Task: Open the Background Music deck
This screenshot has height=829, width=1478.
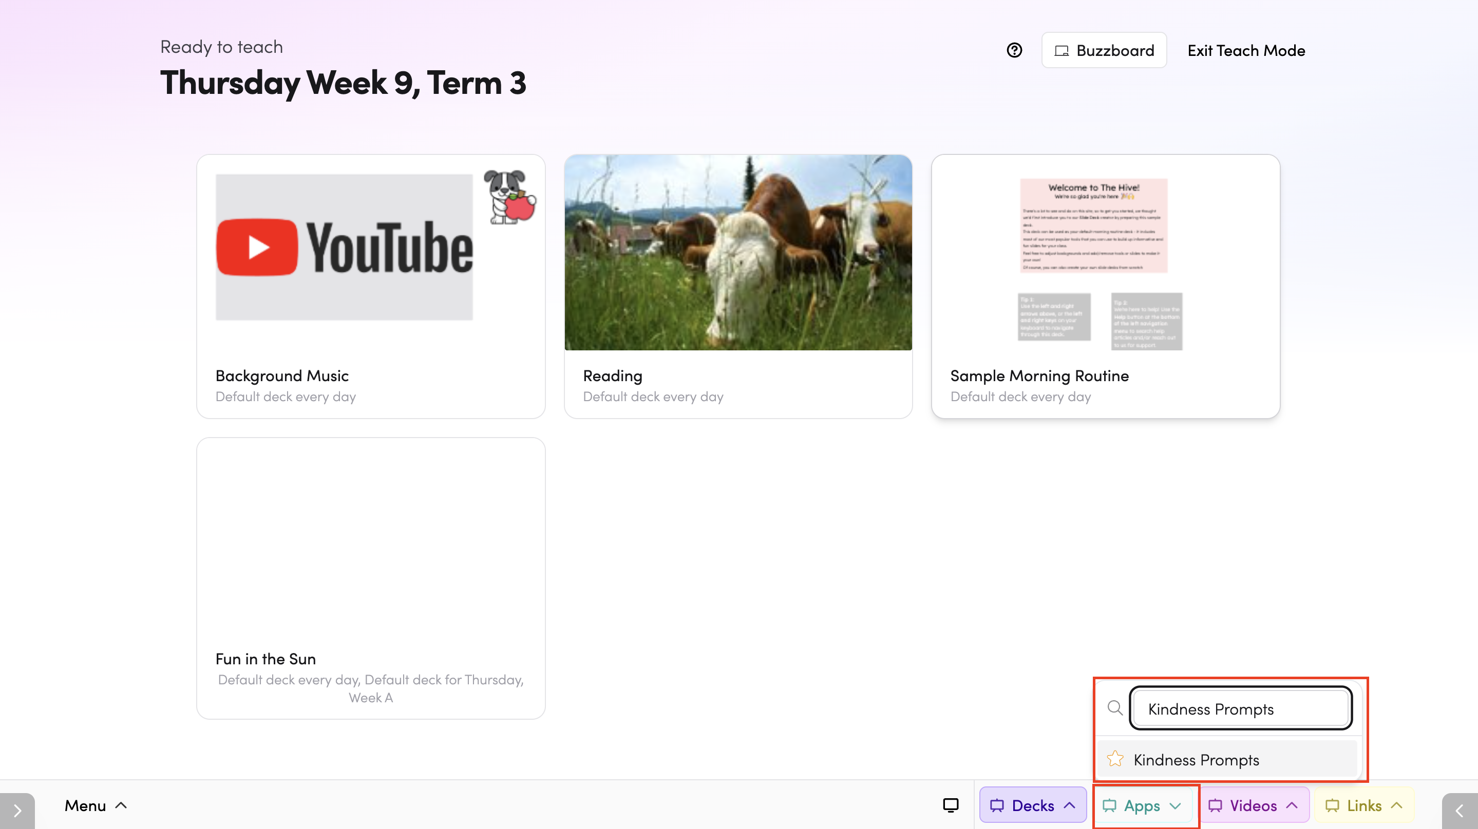Action: coord(371,286)
